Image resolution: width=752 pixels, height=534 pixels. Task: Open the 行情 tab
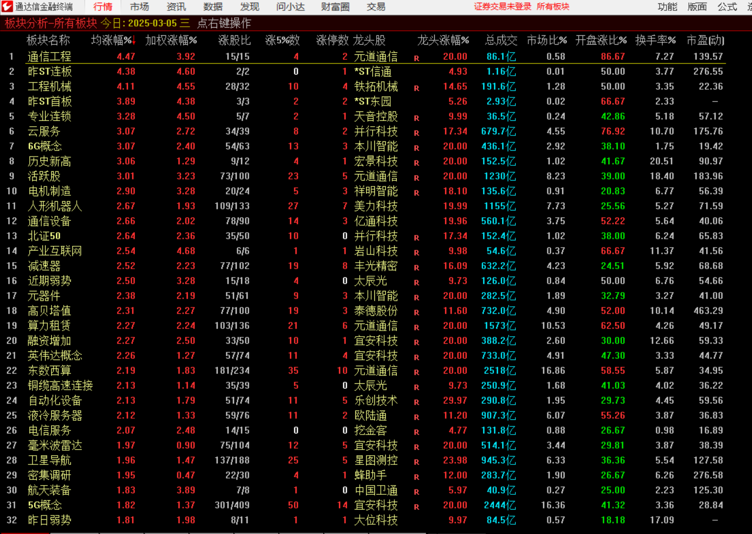click(103, 7)
